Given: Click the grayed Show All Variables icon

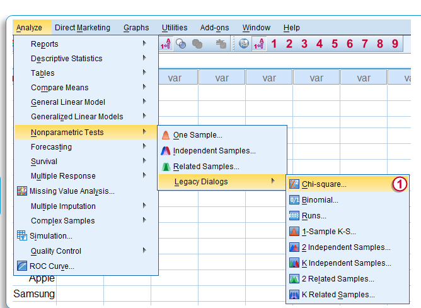Looking at the screenshot, I should (197, 44).
